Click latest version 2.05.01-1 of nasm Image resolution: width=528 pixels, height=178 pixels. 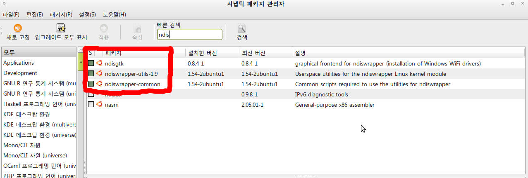(x=253, y=105)
